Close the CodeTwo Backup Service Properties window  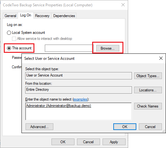pos(123,5)
